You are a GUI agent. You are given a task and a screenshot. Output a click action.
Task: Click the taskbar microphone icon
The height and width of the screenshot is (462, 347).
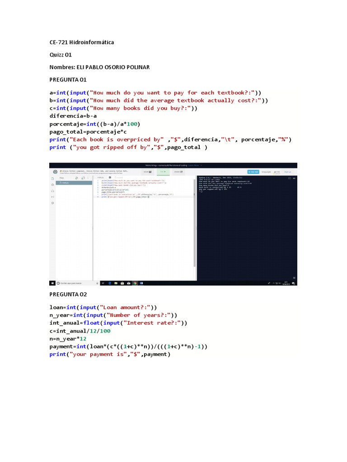[x=97, y=283]
